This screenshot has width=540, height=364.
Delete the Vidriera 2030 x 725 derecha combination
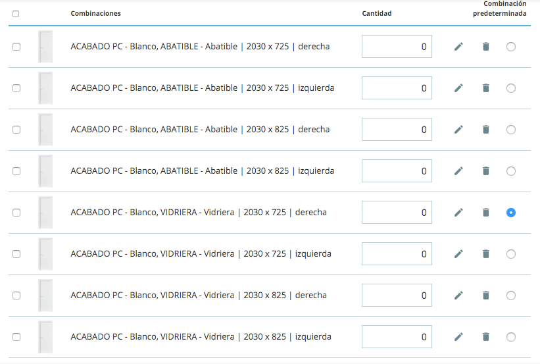click(486, 213)
